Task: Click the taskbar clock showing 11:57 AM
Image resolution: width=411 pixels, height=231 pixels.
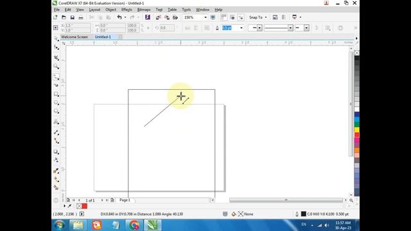Action: 343,223
